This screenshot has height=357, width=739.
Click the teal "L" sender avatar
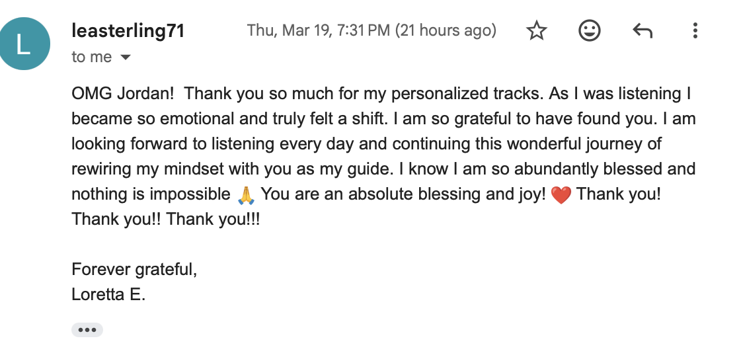pyautogui.click(x=24, y=43)
